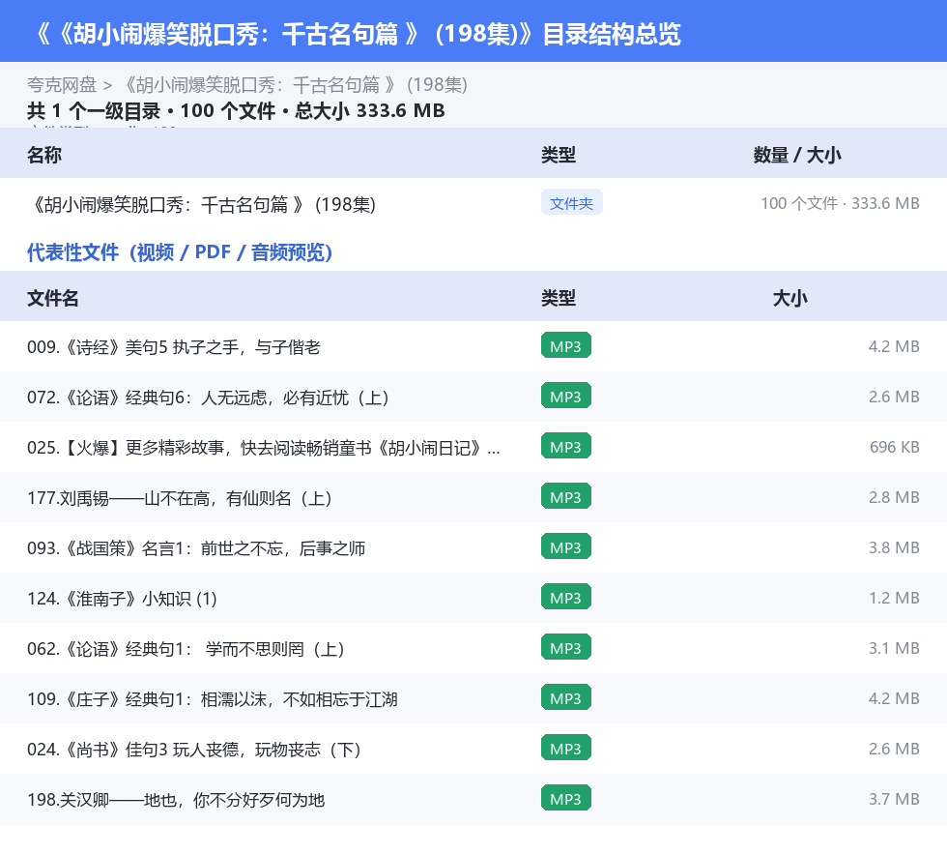Open file 093.《战国策》名言1
The width and height of the screenshot is (947, 855).
point(196,548)
